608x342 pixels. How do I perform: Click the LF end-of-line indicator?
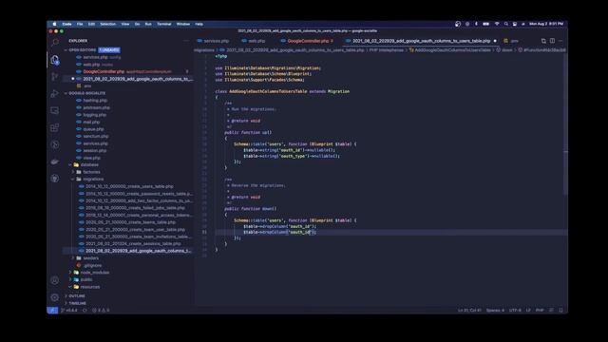pos(528,311)
